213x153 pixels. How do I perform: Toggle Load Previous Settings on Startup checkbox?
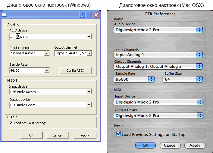tap(118, 134)
